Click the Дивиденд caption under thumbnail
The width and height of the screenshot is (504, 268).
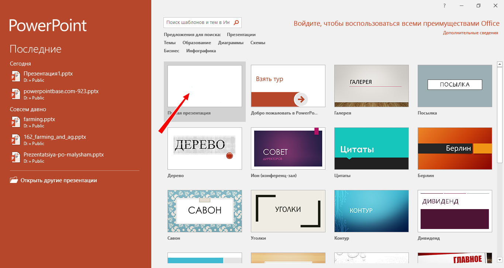click(429, 238)
